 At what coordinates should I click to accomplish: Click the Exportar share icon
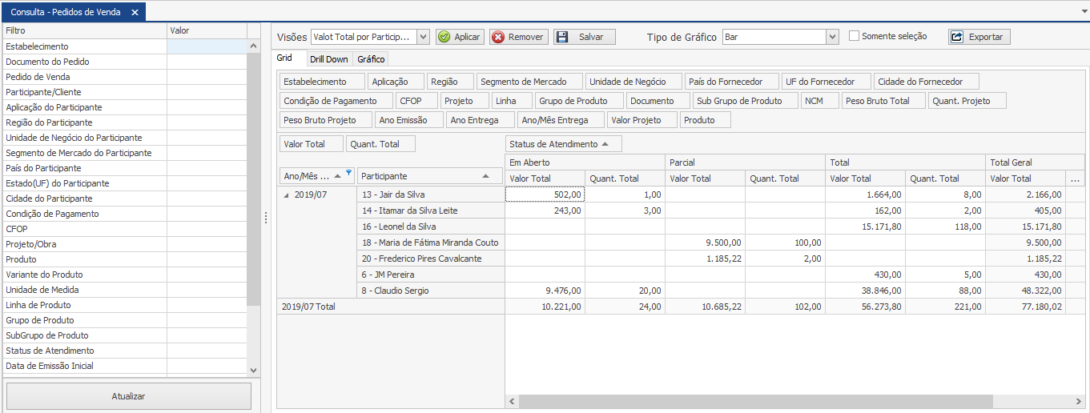[x=956, y=37]
